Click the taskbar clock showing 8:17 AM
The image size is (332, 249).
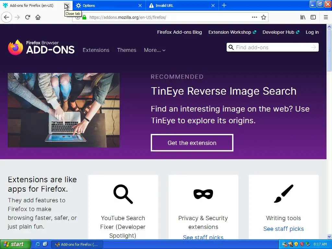(x=320, y=244)
